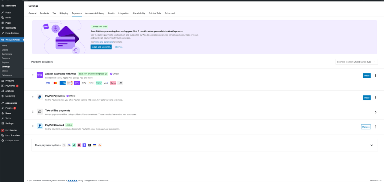Click the American Express card icon
Screen dimensions: 384x182
[63, 83]
